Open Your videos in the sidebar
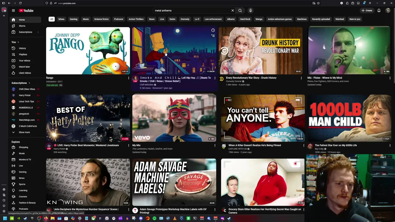 (25, 61)
